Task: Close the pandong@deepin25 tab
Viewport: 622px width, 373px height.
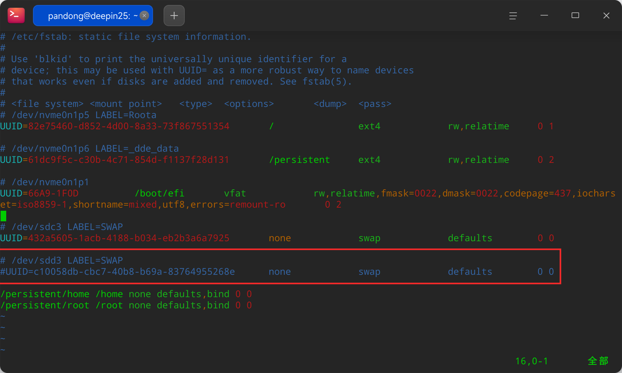Action: click(x=144, y=16)
